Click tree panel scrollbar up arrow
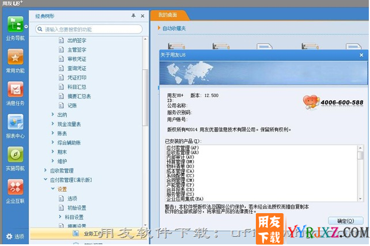The width and height of the screenshot is (370, 246). 145,39
